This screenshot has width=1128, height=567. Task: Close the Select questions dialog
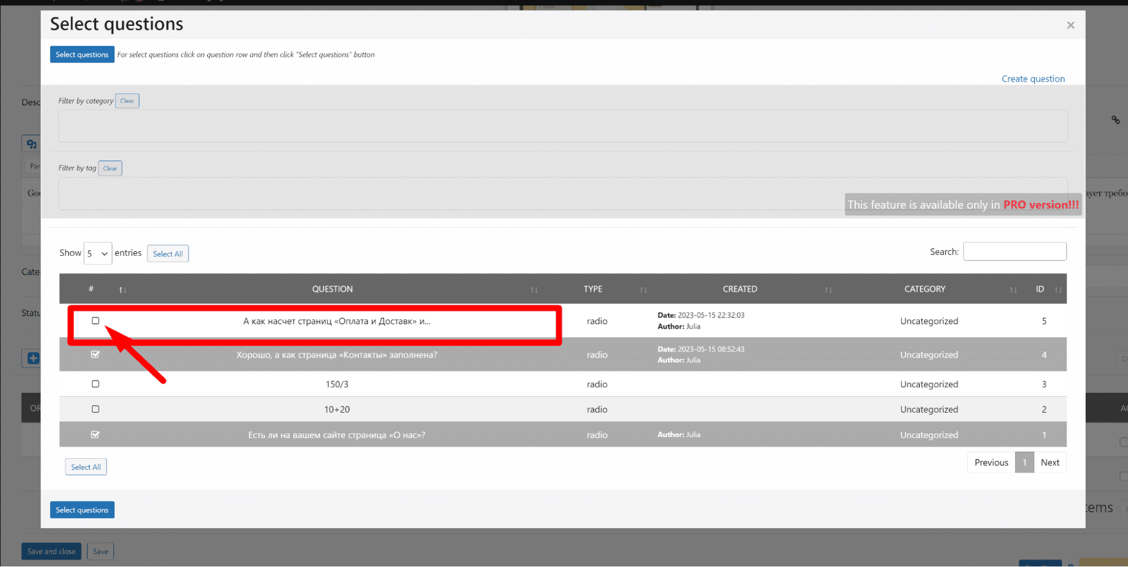coord(1070,25)
